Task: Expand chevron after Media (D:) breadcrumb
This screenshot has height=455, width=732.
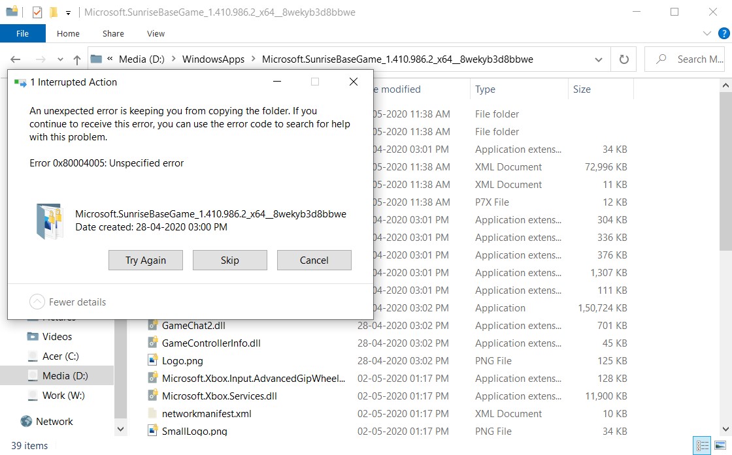Action: point(174,59)
